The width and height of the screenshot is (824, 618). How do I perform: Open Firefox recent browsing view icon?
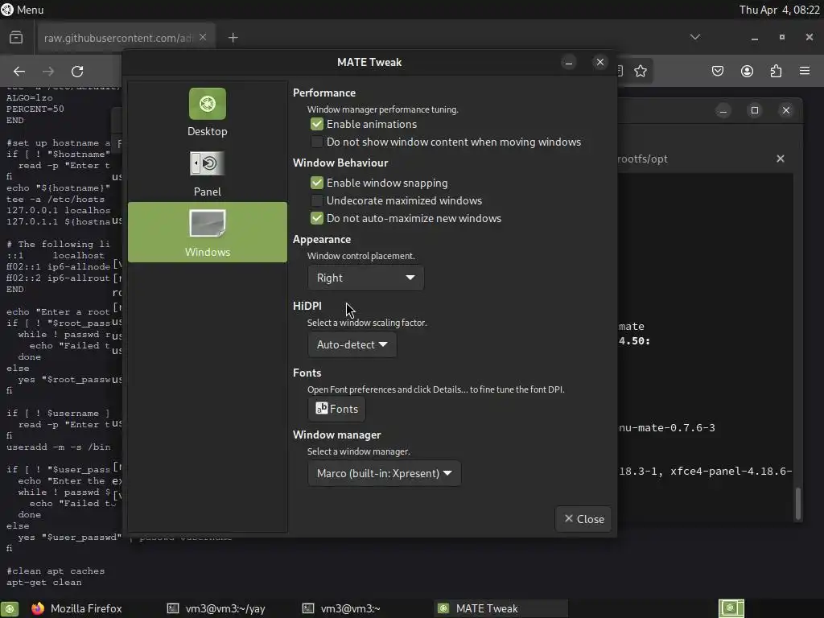click(16, 38)
